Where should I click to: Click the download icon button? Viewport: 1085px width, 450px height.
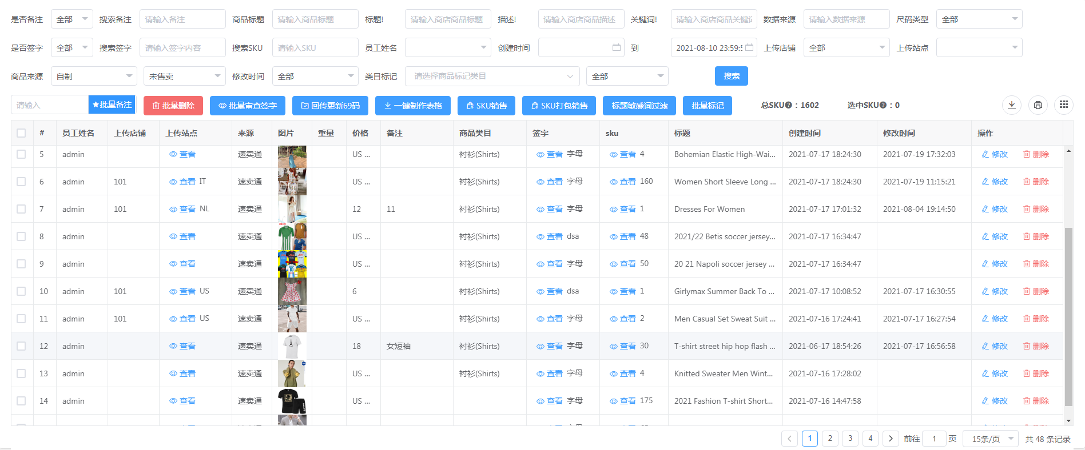[x=1011, y=105]
